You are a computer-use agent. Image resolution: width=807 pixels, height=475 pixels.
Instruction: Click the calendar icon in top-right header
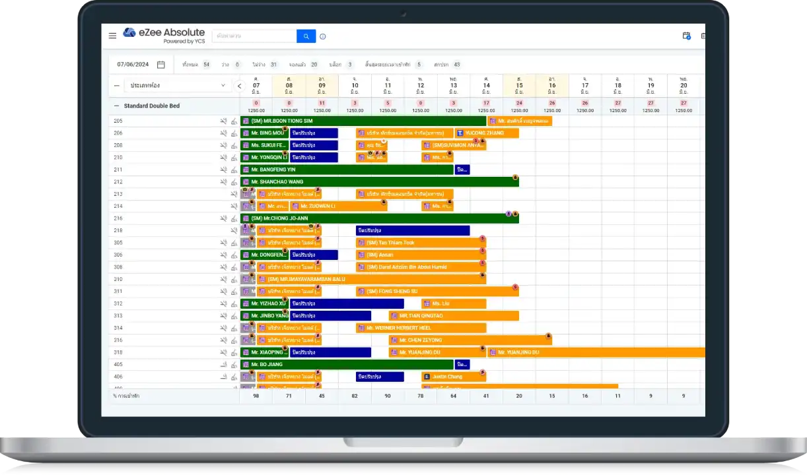[x=686, y=36]
